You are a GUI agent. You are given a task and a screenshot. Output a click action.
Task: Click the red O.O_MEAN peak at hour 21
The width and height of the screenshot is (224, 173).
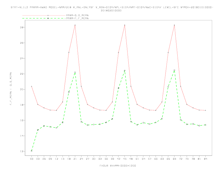point(75,25)
